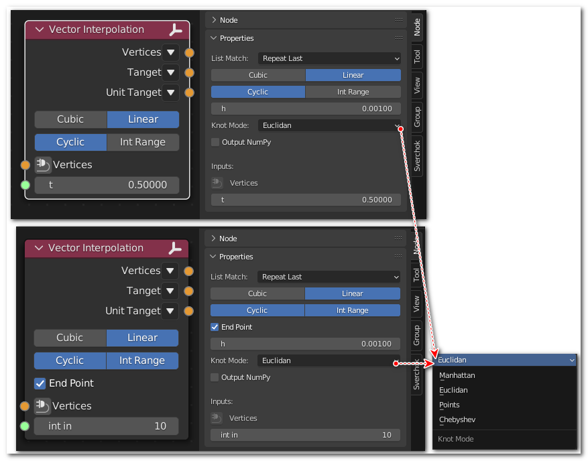Open the upper List Match dropdown showing Repeat Last
The width and height of the screenshot is (588, 461).
[x=329, y=58]
